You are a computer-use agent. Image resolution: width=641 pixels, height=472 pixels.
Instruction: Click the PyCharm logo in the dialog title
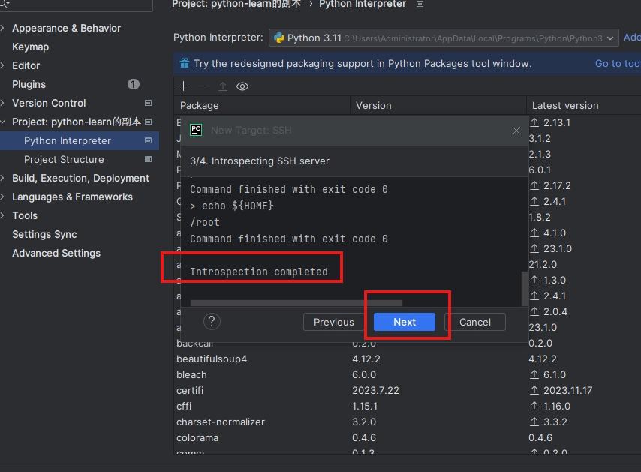pos(196,130)
